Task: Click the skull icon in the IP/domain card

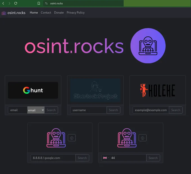Action: (x=56, y=138)
